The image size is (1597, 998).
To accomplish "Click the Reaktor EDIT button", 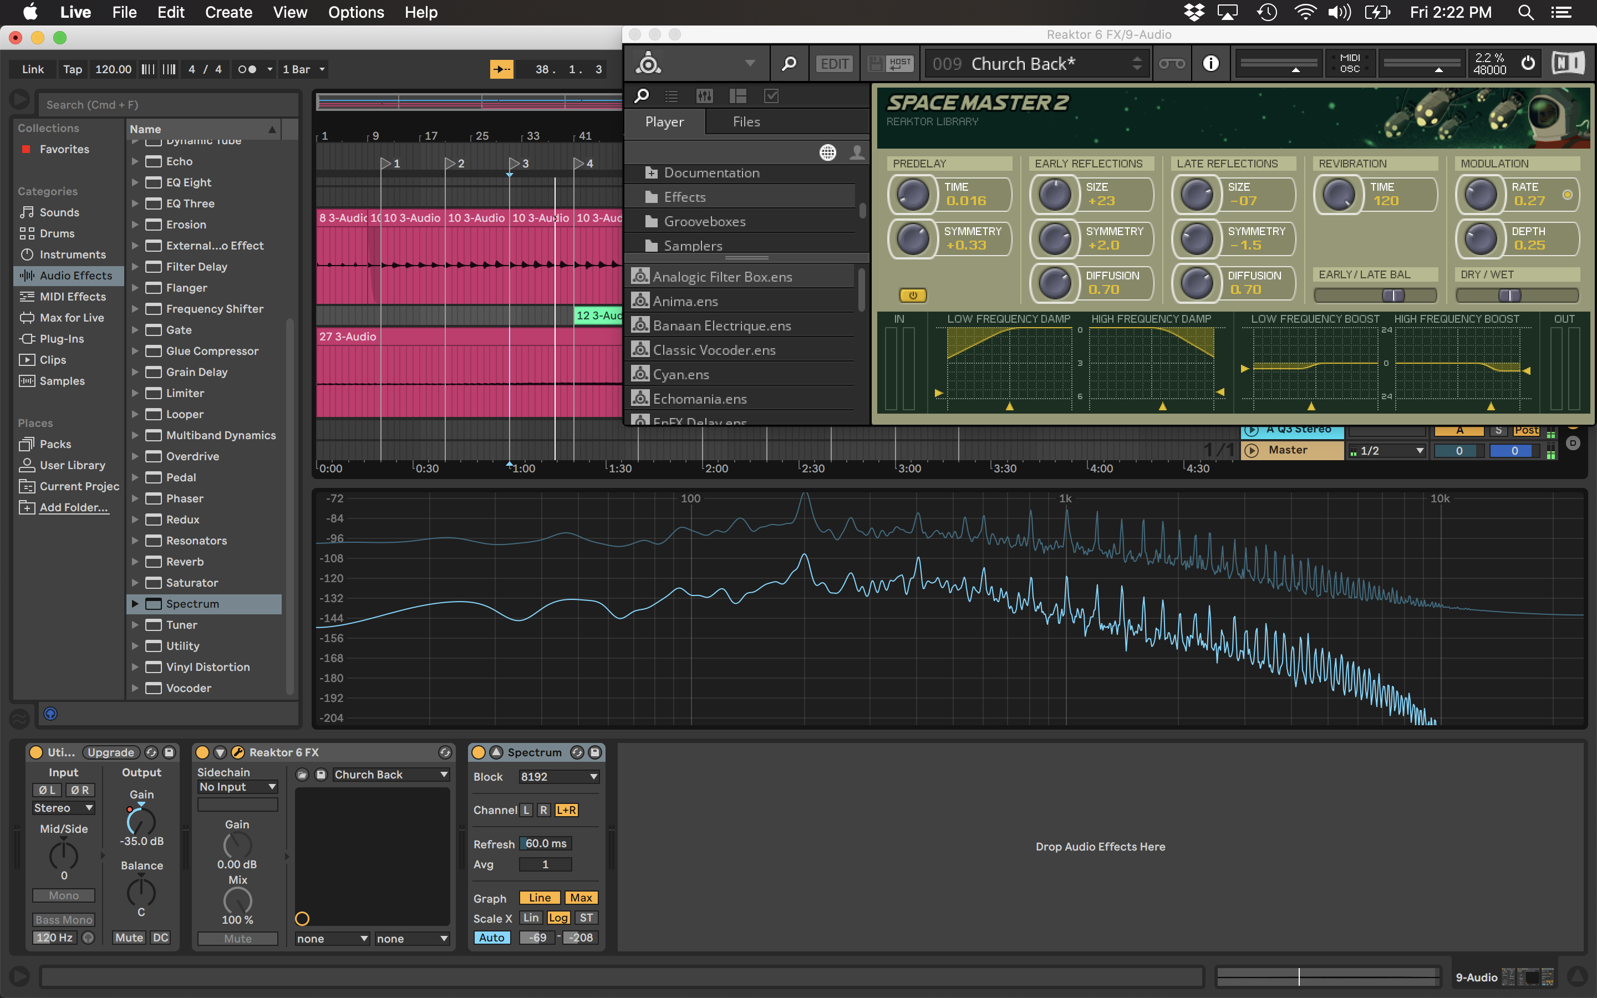I will pos(834,63).
